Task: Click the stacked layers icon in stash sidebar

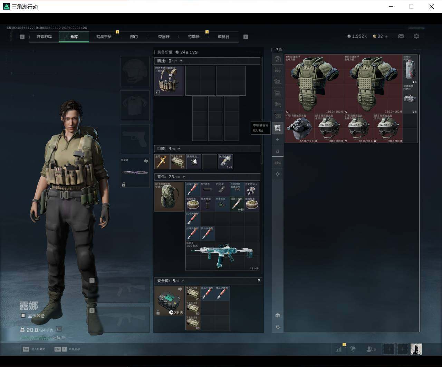Action: click(278, 316)
